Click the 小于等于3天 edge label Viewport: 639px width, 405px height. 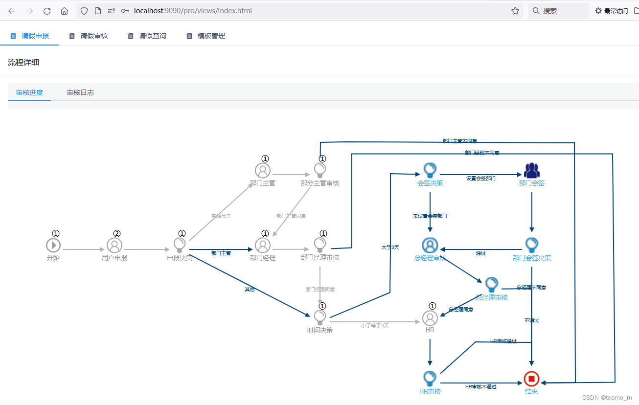[375, 326]
